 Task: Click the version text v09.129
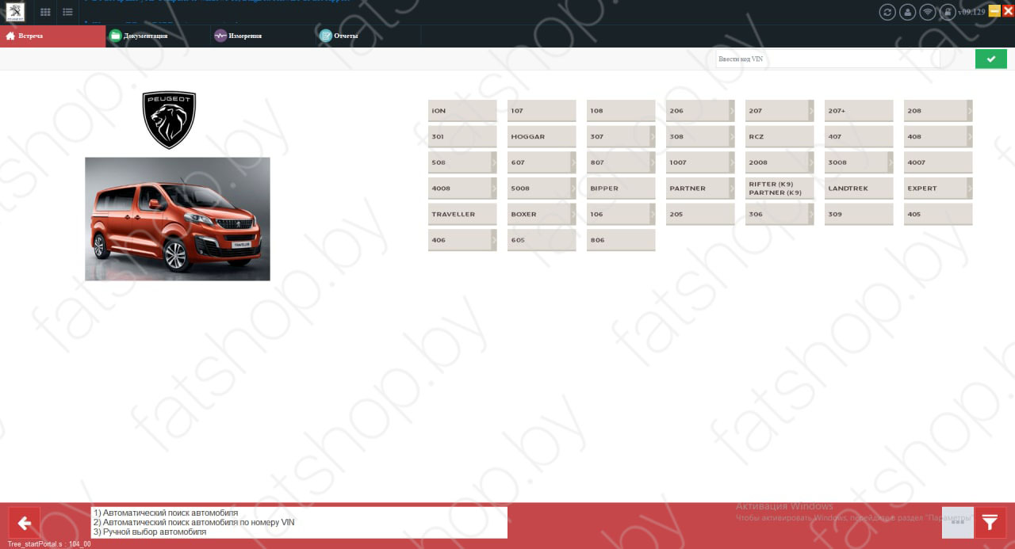[971, 12]
